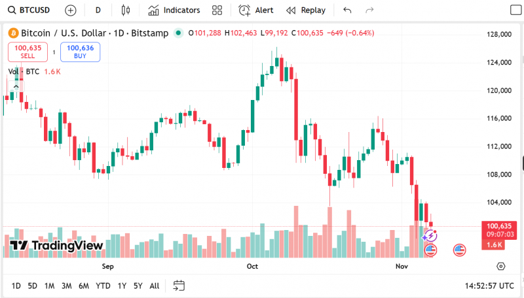Viewport: 524px width, 298px height.
Task: Open the go to date calendar icon
Action: point(179,286)
